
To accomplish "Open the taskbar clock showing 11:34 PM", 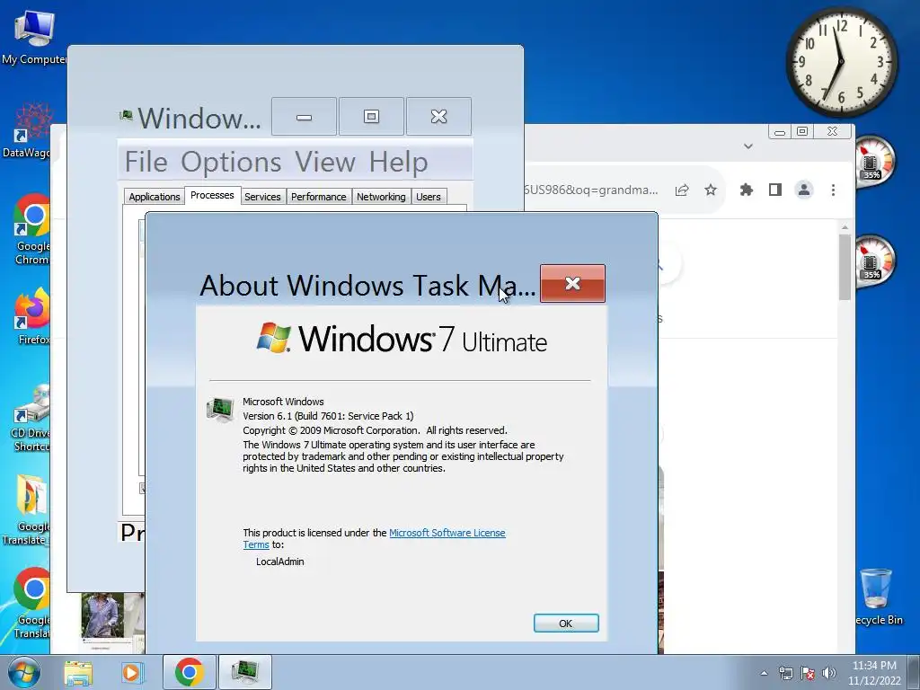I will [x=874, y=673].
